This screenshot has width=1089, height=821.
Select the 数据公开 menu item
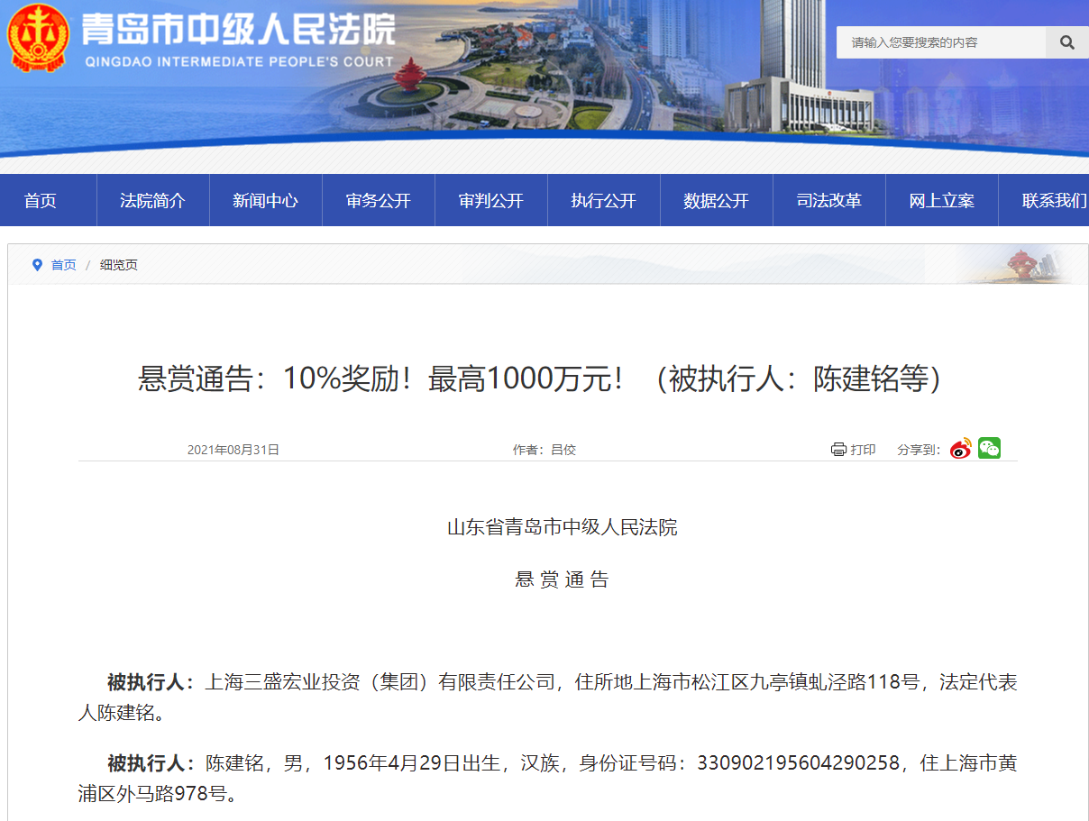[716, 200]
